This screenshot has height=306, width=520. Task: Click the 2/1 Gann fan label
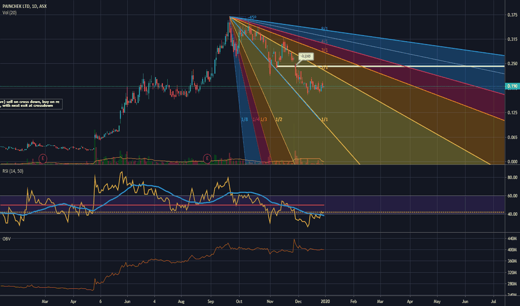(x=325, y=67)
